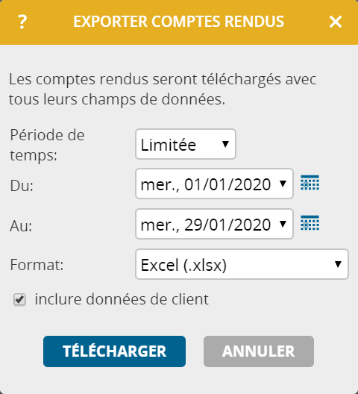This screenshot has height=394, width=358.
Task: Click the inclure données de client label
Action: [122, 299]
